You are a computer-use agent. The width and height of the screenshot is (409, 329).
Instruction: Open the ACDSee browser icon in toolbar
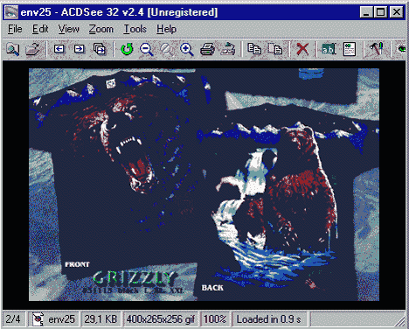coord(12,49)
